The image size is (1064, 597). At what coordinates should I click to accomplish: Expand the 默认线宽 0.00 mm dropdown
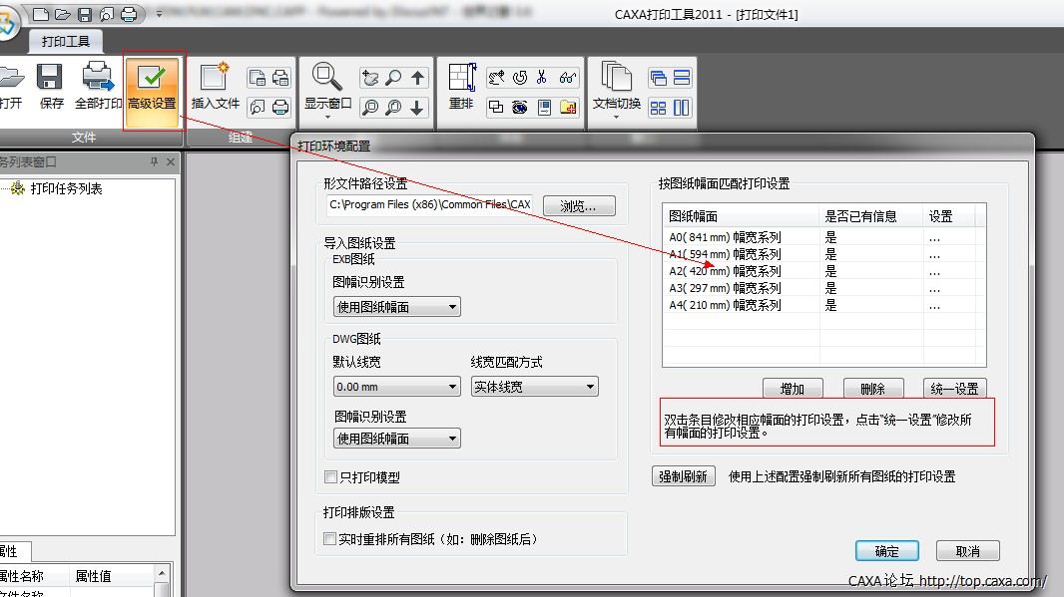(x=396, y=387)
